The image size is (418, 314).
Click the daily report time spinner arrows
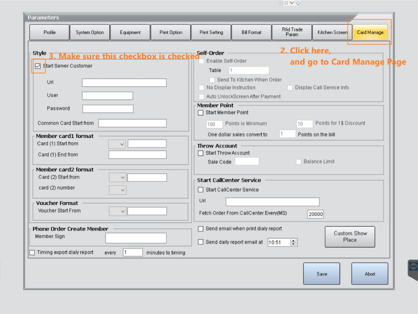click(x=293, y=242)
